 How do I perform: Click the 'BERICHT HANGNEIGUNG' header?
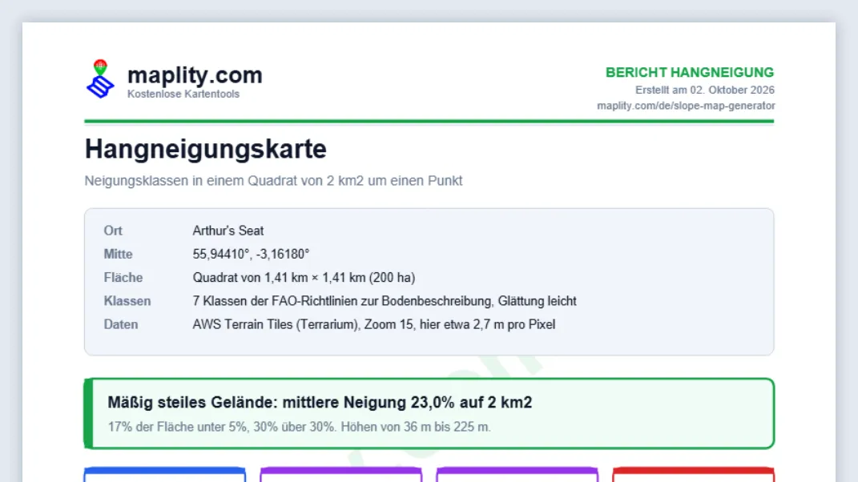coord(690,72)
